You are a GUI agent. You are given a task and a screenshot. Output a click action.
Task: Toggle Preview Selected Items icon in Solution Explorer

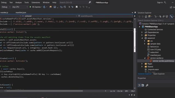[x=171, y=17]
